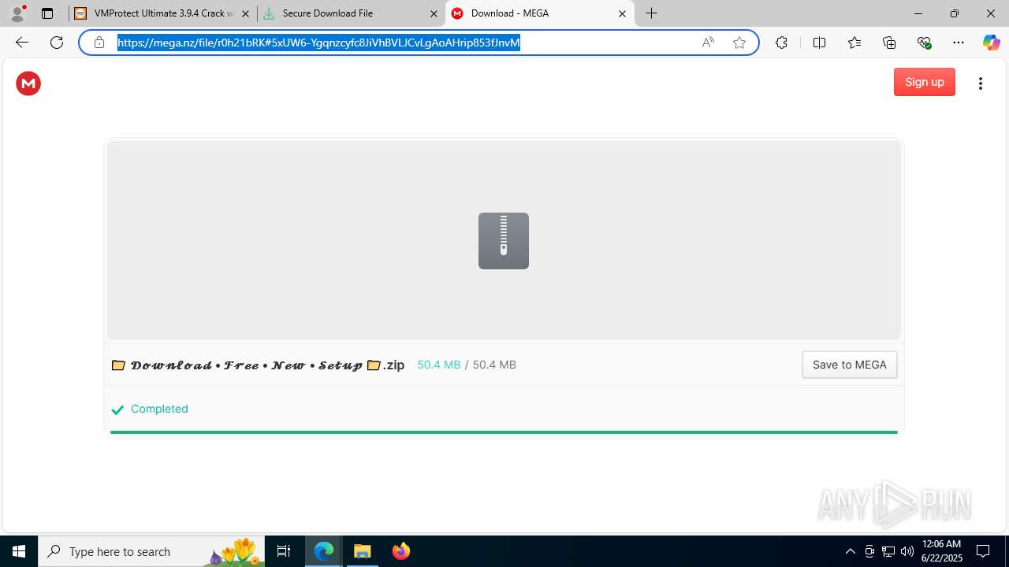Refresh the current page
Screen dimensions: 1009x567
pyautogui.click(x=57, y=43)
